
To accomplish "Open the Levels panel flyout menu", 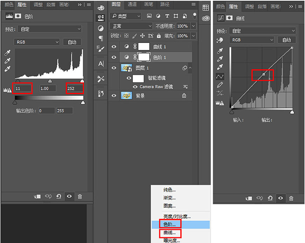I will [x=89, y=5].
